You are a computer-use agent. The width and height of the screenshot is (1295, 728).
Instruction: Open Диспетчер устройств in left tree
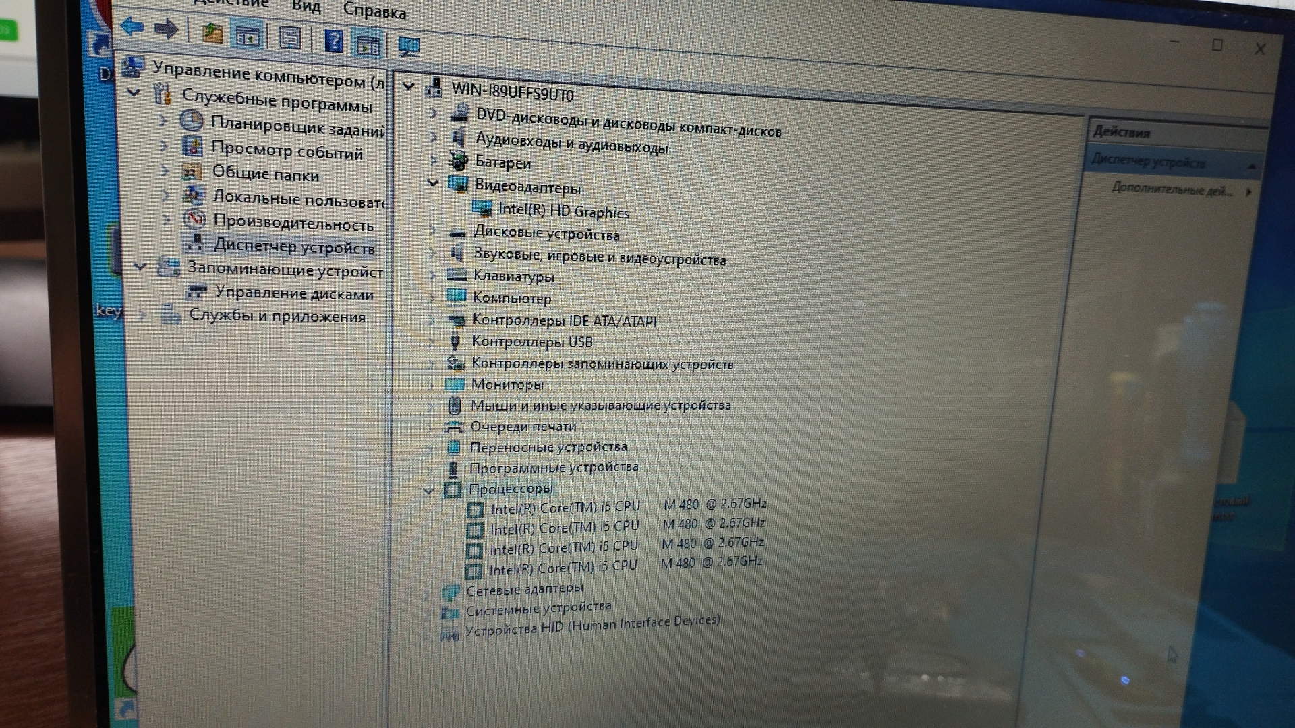tap(293, 247)
